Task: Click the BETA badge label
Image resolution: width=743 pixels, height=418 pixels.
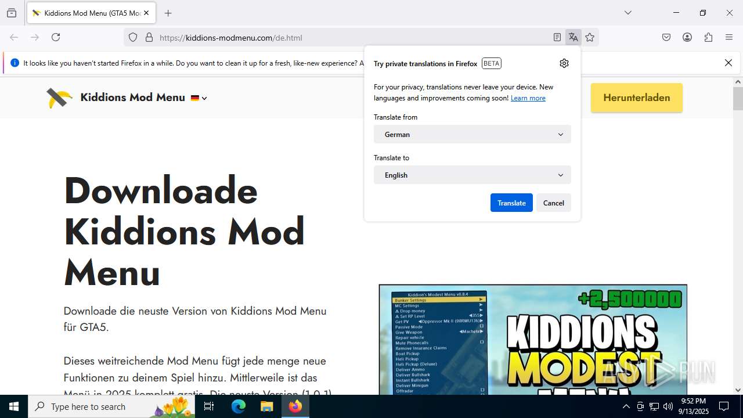Action: point(492,63)
